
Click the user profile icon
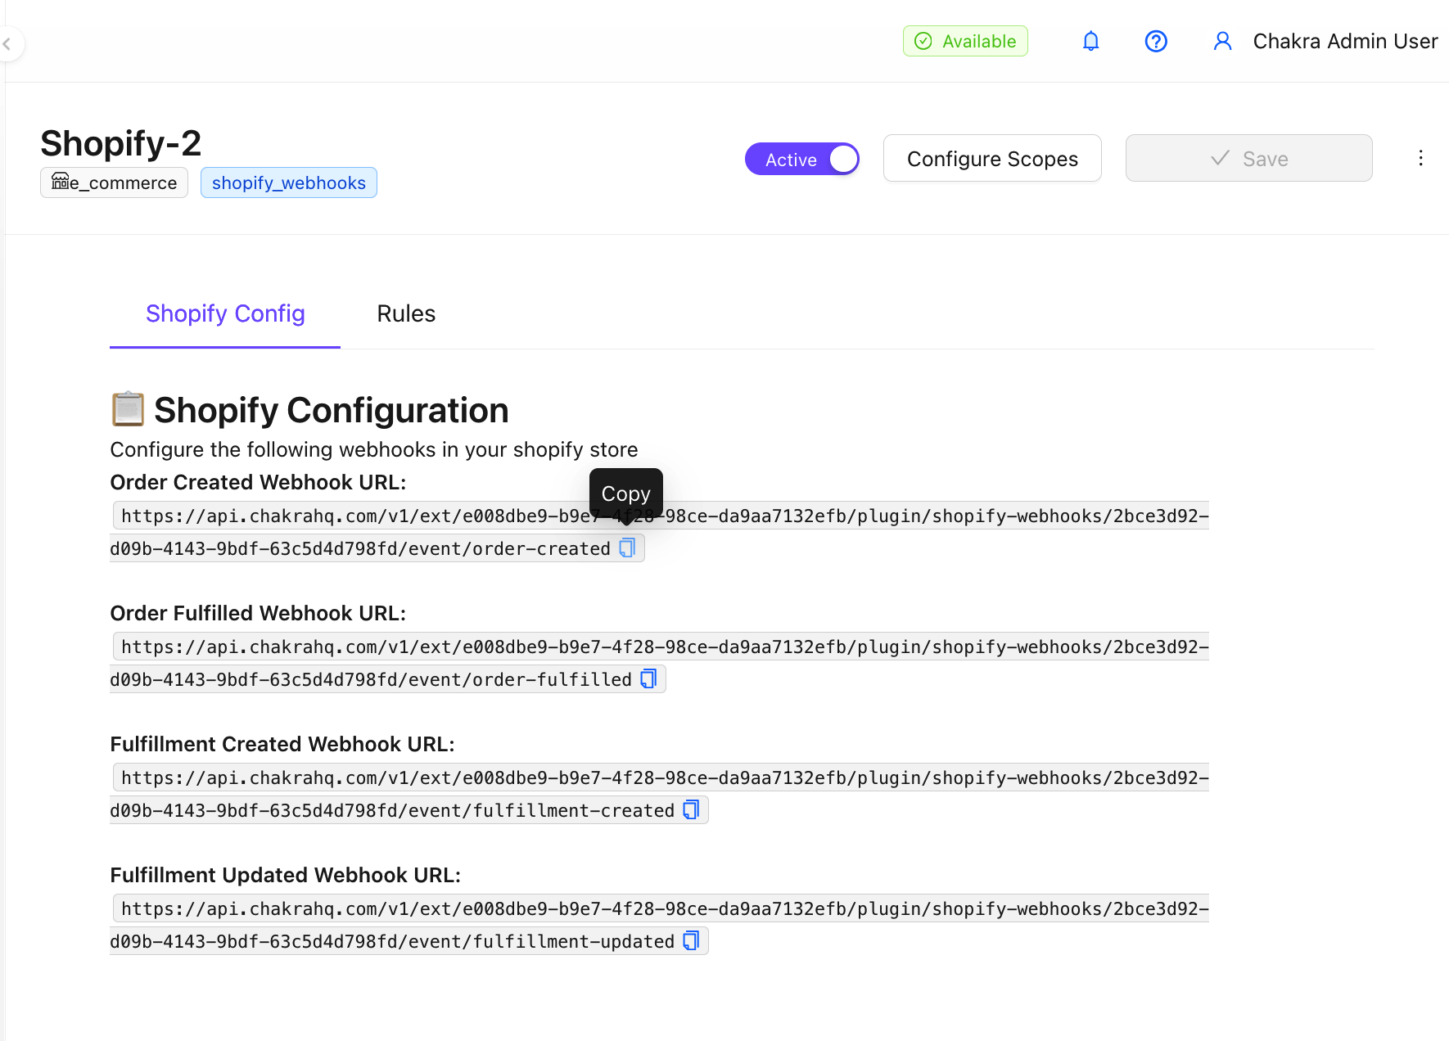(x=1222, y=41)
